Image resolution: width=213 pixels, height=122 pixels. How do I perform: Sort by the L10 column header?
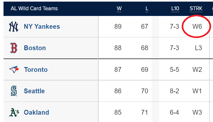click(175, 9)
